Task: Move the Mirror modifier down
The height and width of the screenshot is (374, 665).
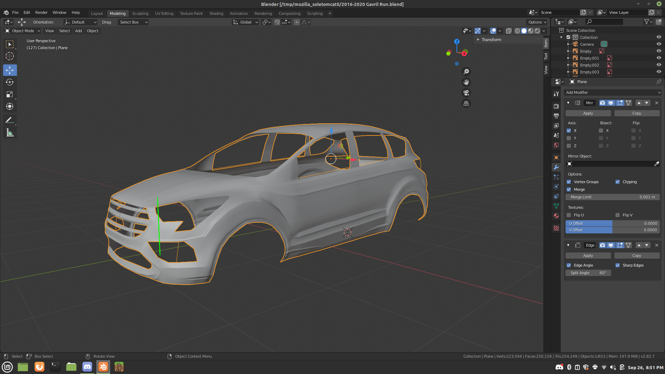Action: pos(647,103)
